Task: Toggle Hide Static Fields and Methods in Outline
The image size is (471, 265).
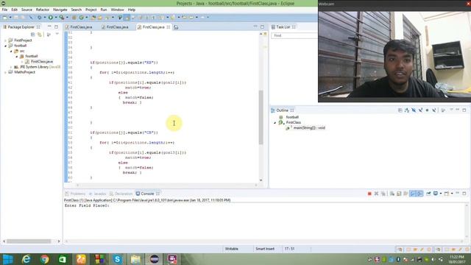Action: (x=420, y=110)
